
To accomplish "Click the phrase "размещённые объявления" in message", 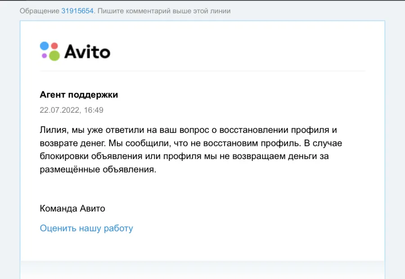I will pos(97,169).
